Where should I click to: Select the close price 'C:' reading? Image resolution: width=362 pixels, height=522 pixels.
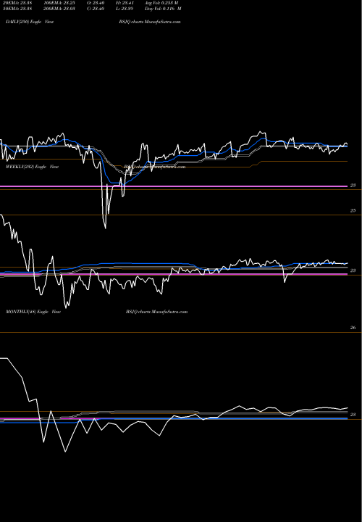coord(96,9)
